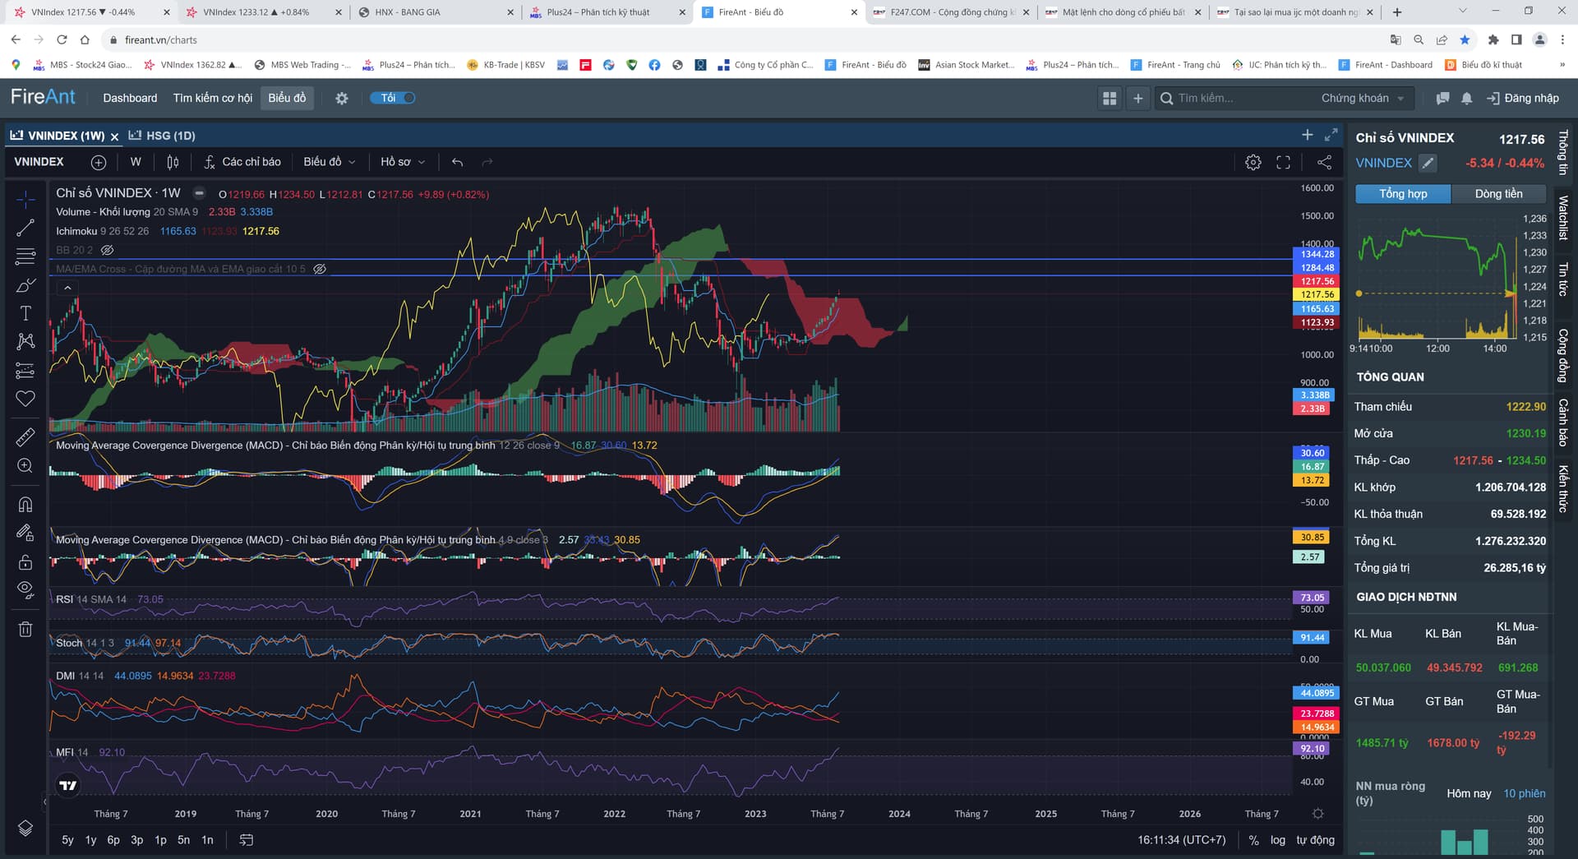Click the undo arrow
This screenshot has height=859, width=1578.
[458, 162]
